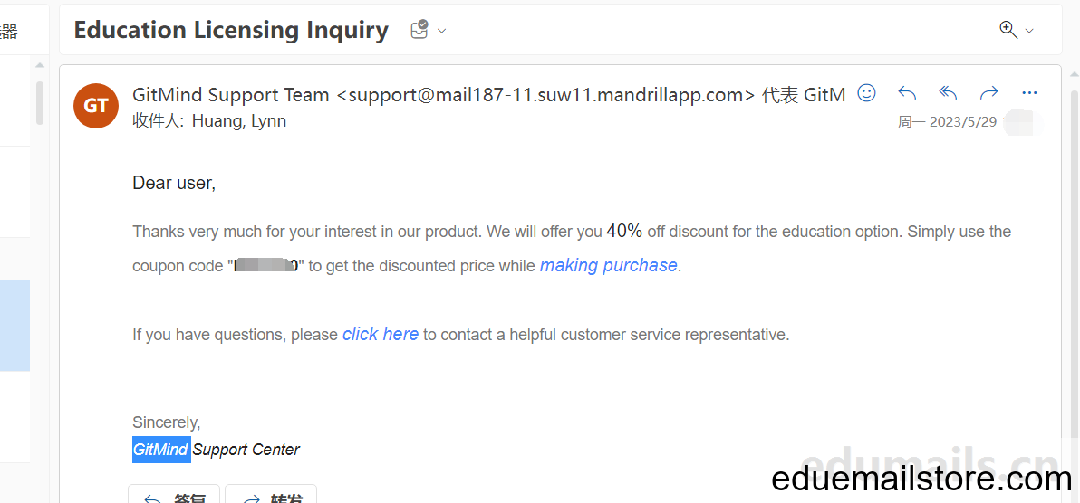Expand the chevron beside the subject tag icon
Screen dimensions: 1080x503
[442, 31]
